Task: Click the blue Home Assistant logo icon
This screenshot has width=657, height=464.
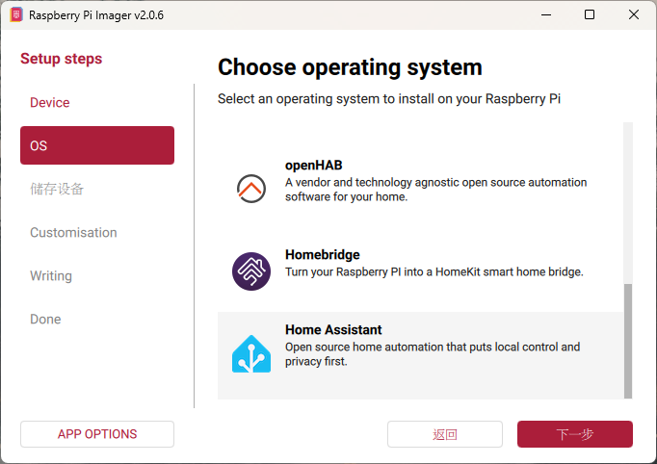Action: (251, 354)
